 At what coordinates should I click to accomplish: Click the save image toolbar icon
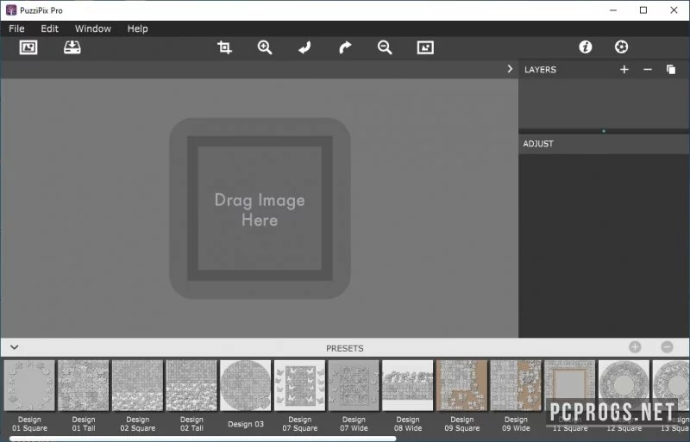pyautogui.click(x=72, y=47)
